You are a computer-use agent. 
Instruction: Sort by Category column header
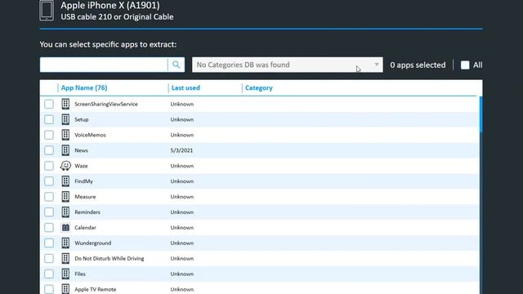[x=259, y=87]
